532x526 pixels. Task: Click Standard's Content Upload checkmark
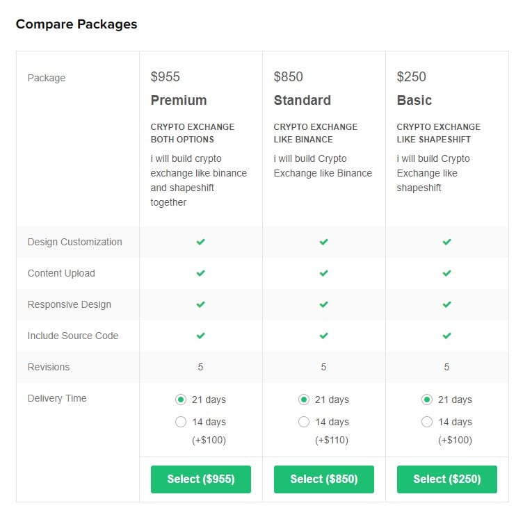pyautogui.click(x=323, y=273)
